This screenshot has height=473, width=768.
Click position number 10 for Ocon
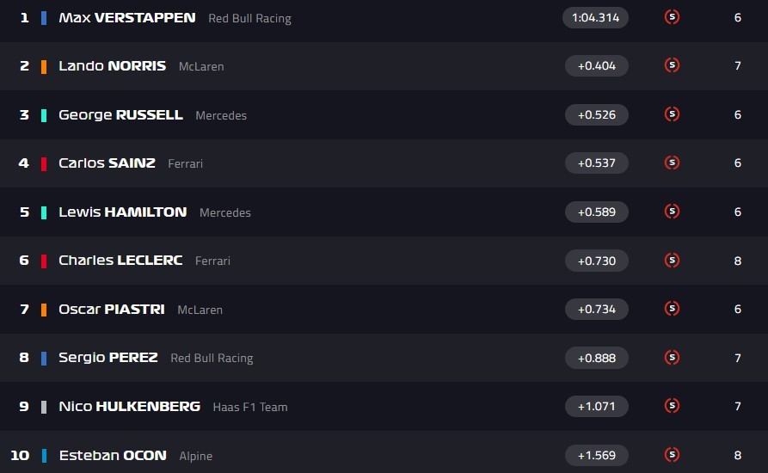point(20,455)
